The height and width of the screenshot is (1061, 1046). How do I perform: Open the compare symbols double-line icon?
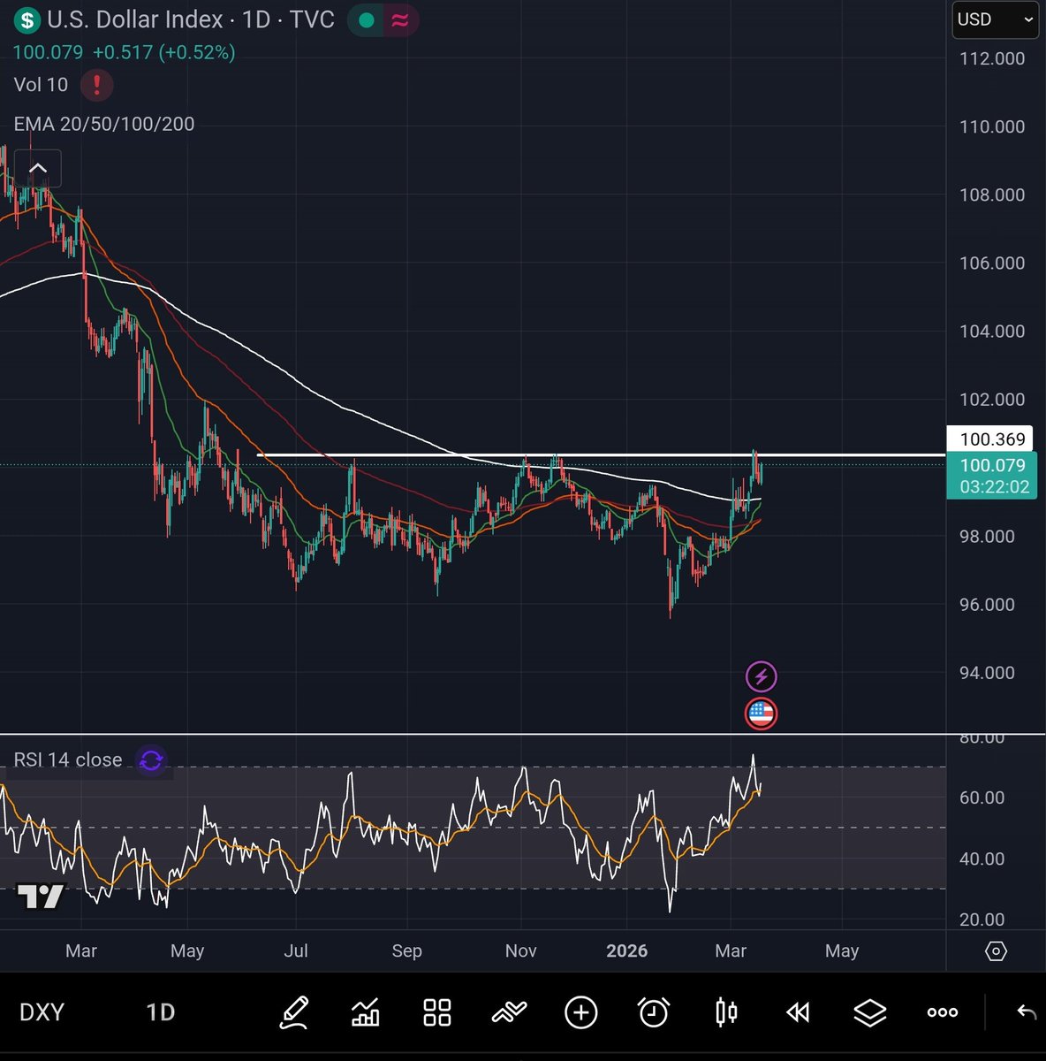pos(510,1012)
